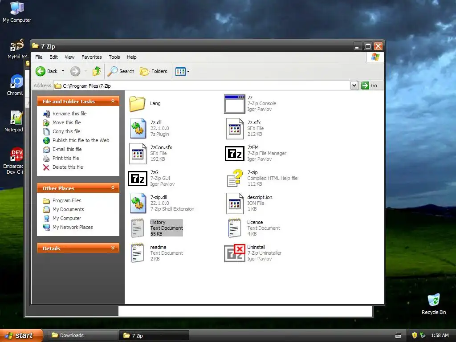The width and height of the screenshot is (456, 342).
Task: Open the View menu
Action: 69,57
